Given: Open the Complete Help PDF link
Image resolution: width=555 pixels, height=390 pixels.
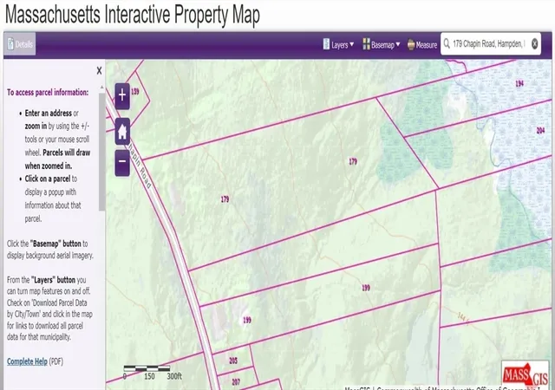Looking at the screenshot, I should click(x=27, y=361).
